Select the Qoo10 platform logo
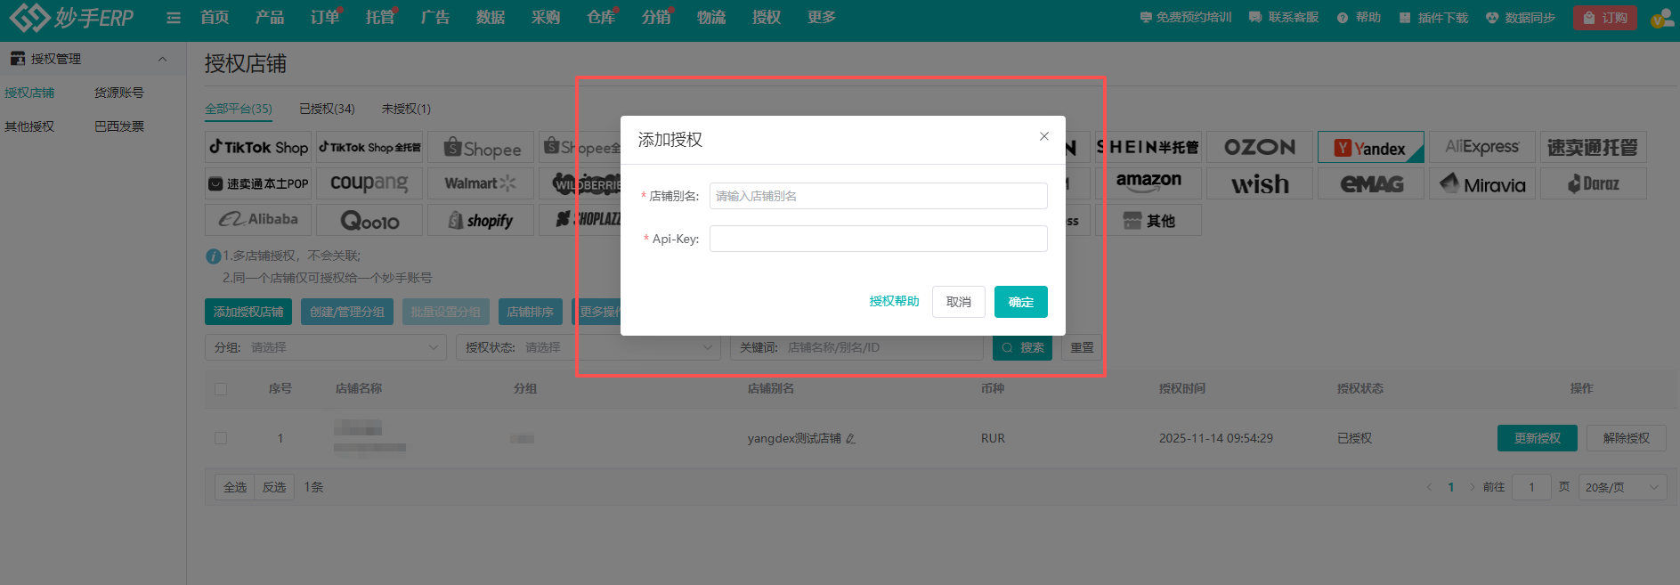 pyautogui.click(x=369, y=220)
